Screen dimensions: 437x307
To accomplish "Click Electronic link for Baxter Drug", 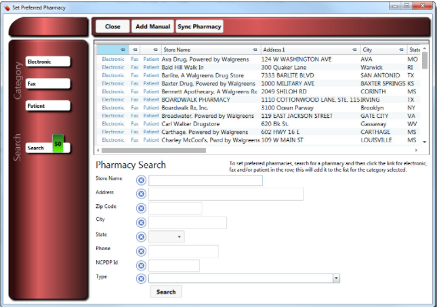I will (113, 83).
